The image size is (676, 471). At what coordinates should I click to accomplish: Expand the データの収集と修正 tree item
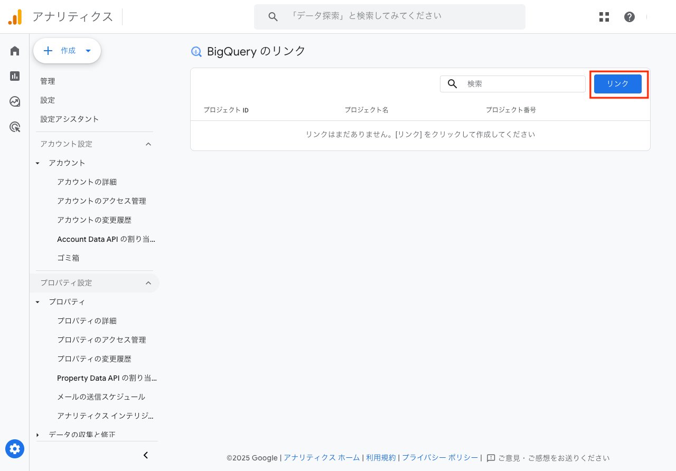[x=37, y=434]
